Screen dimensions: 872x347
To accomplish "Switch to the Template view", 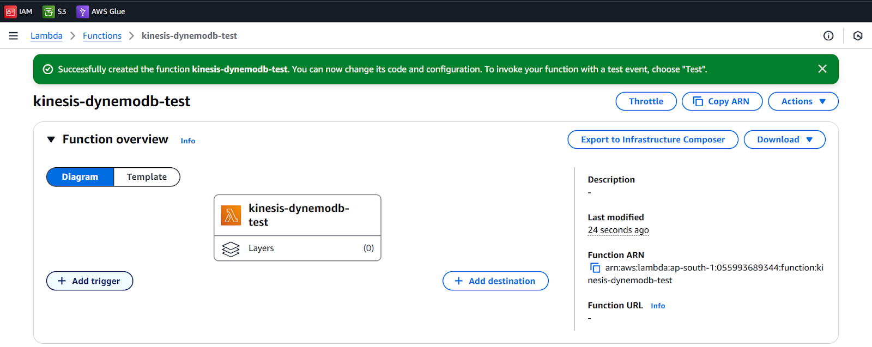I will [x=147, y=177].
